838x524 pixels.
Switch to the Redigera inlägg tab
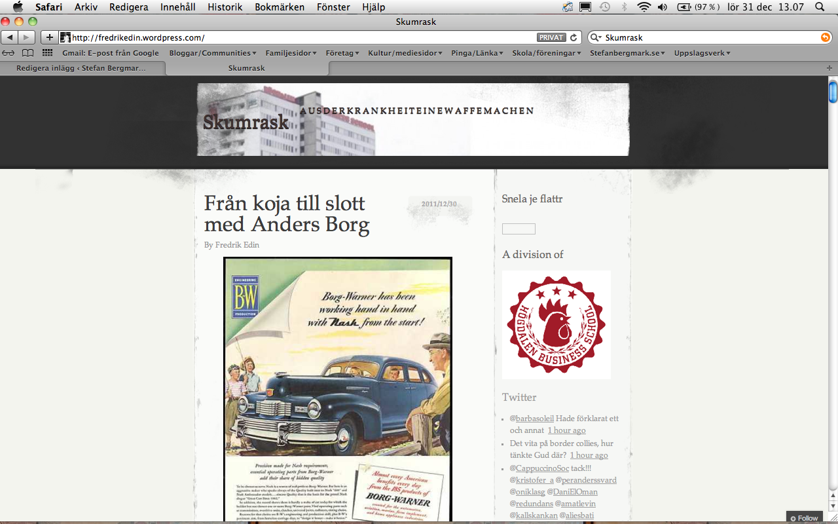(82, 68)
